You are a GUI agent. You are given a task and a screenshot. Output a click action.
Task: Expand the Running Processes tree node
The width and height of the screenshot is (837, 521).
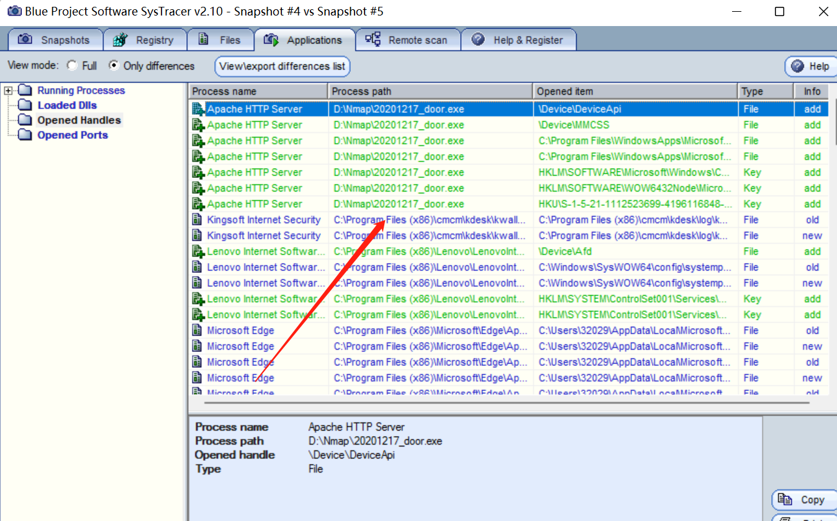(9, 91)
